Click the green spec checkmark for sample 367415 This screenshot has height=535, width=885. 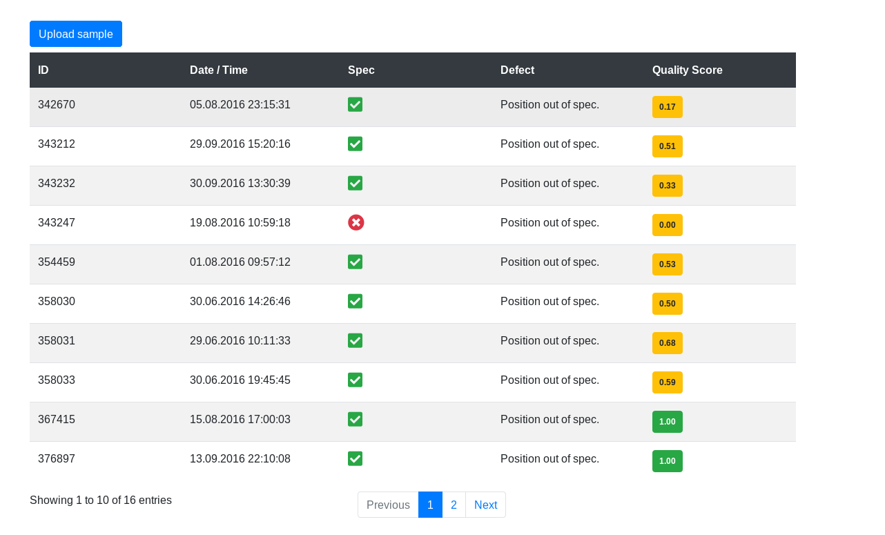[x=356, y=420]
